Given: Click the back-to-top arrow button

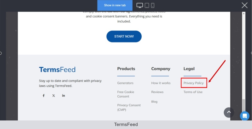Looking at the screenshot, I should 229,112.
